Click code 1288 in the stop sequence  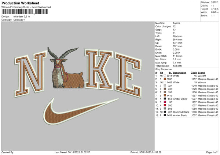coord(194,109)
